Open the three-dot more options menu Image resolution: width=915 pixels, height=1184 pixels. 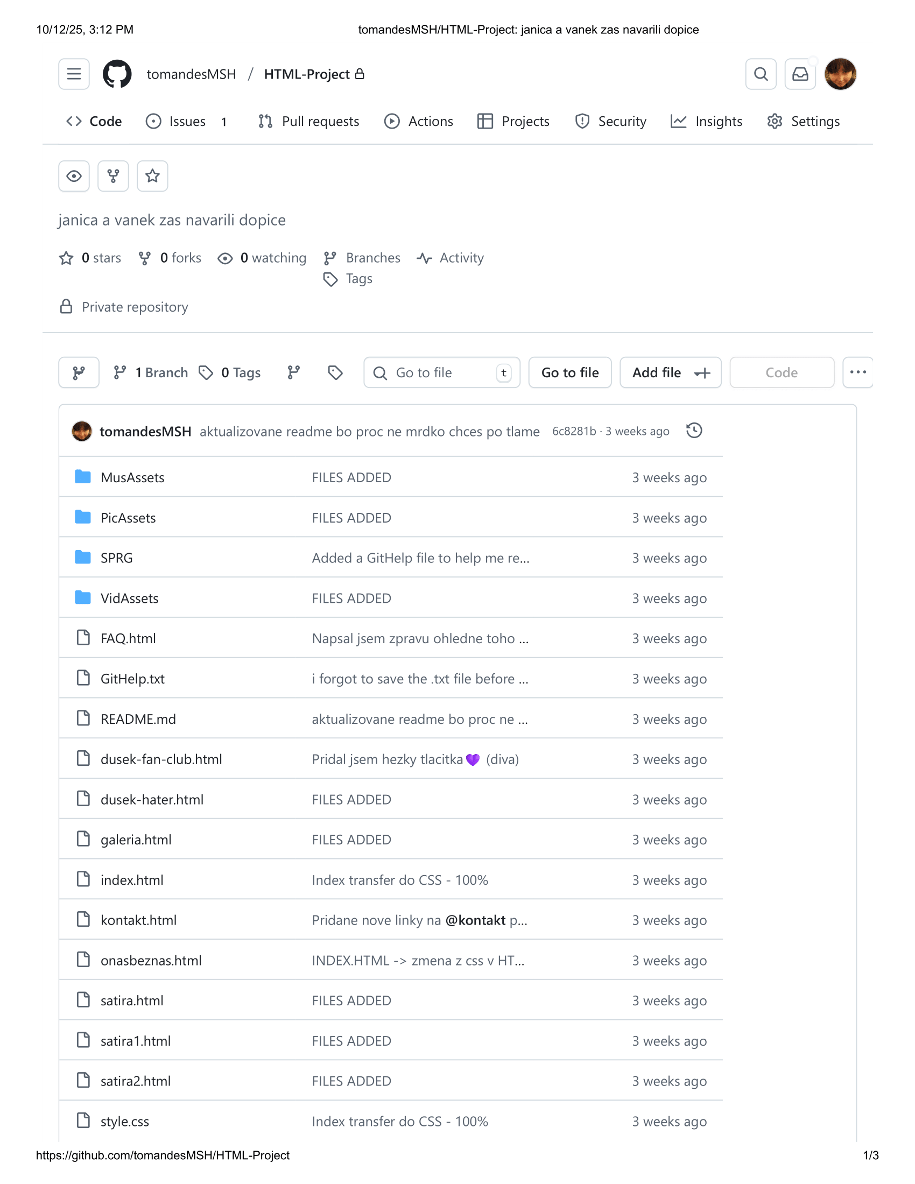click(857, 372)
